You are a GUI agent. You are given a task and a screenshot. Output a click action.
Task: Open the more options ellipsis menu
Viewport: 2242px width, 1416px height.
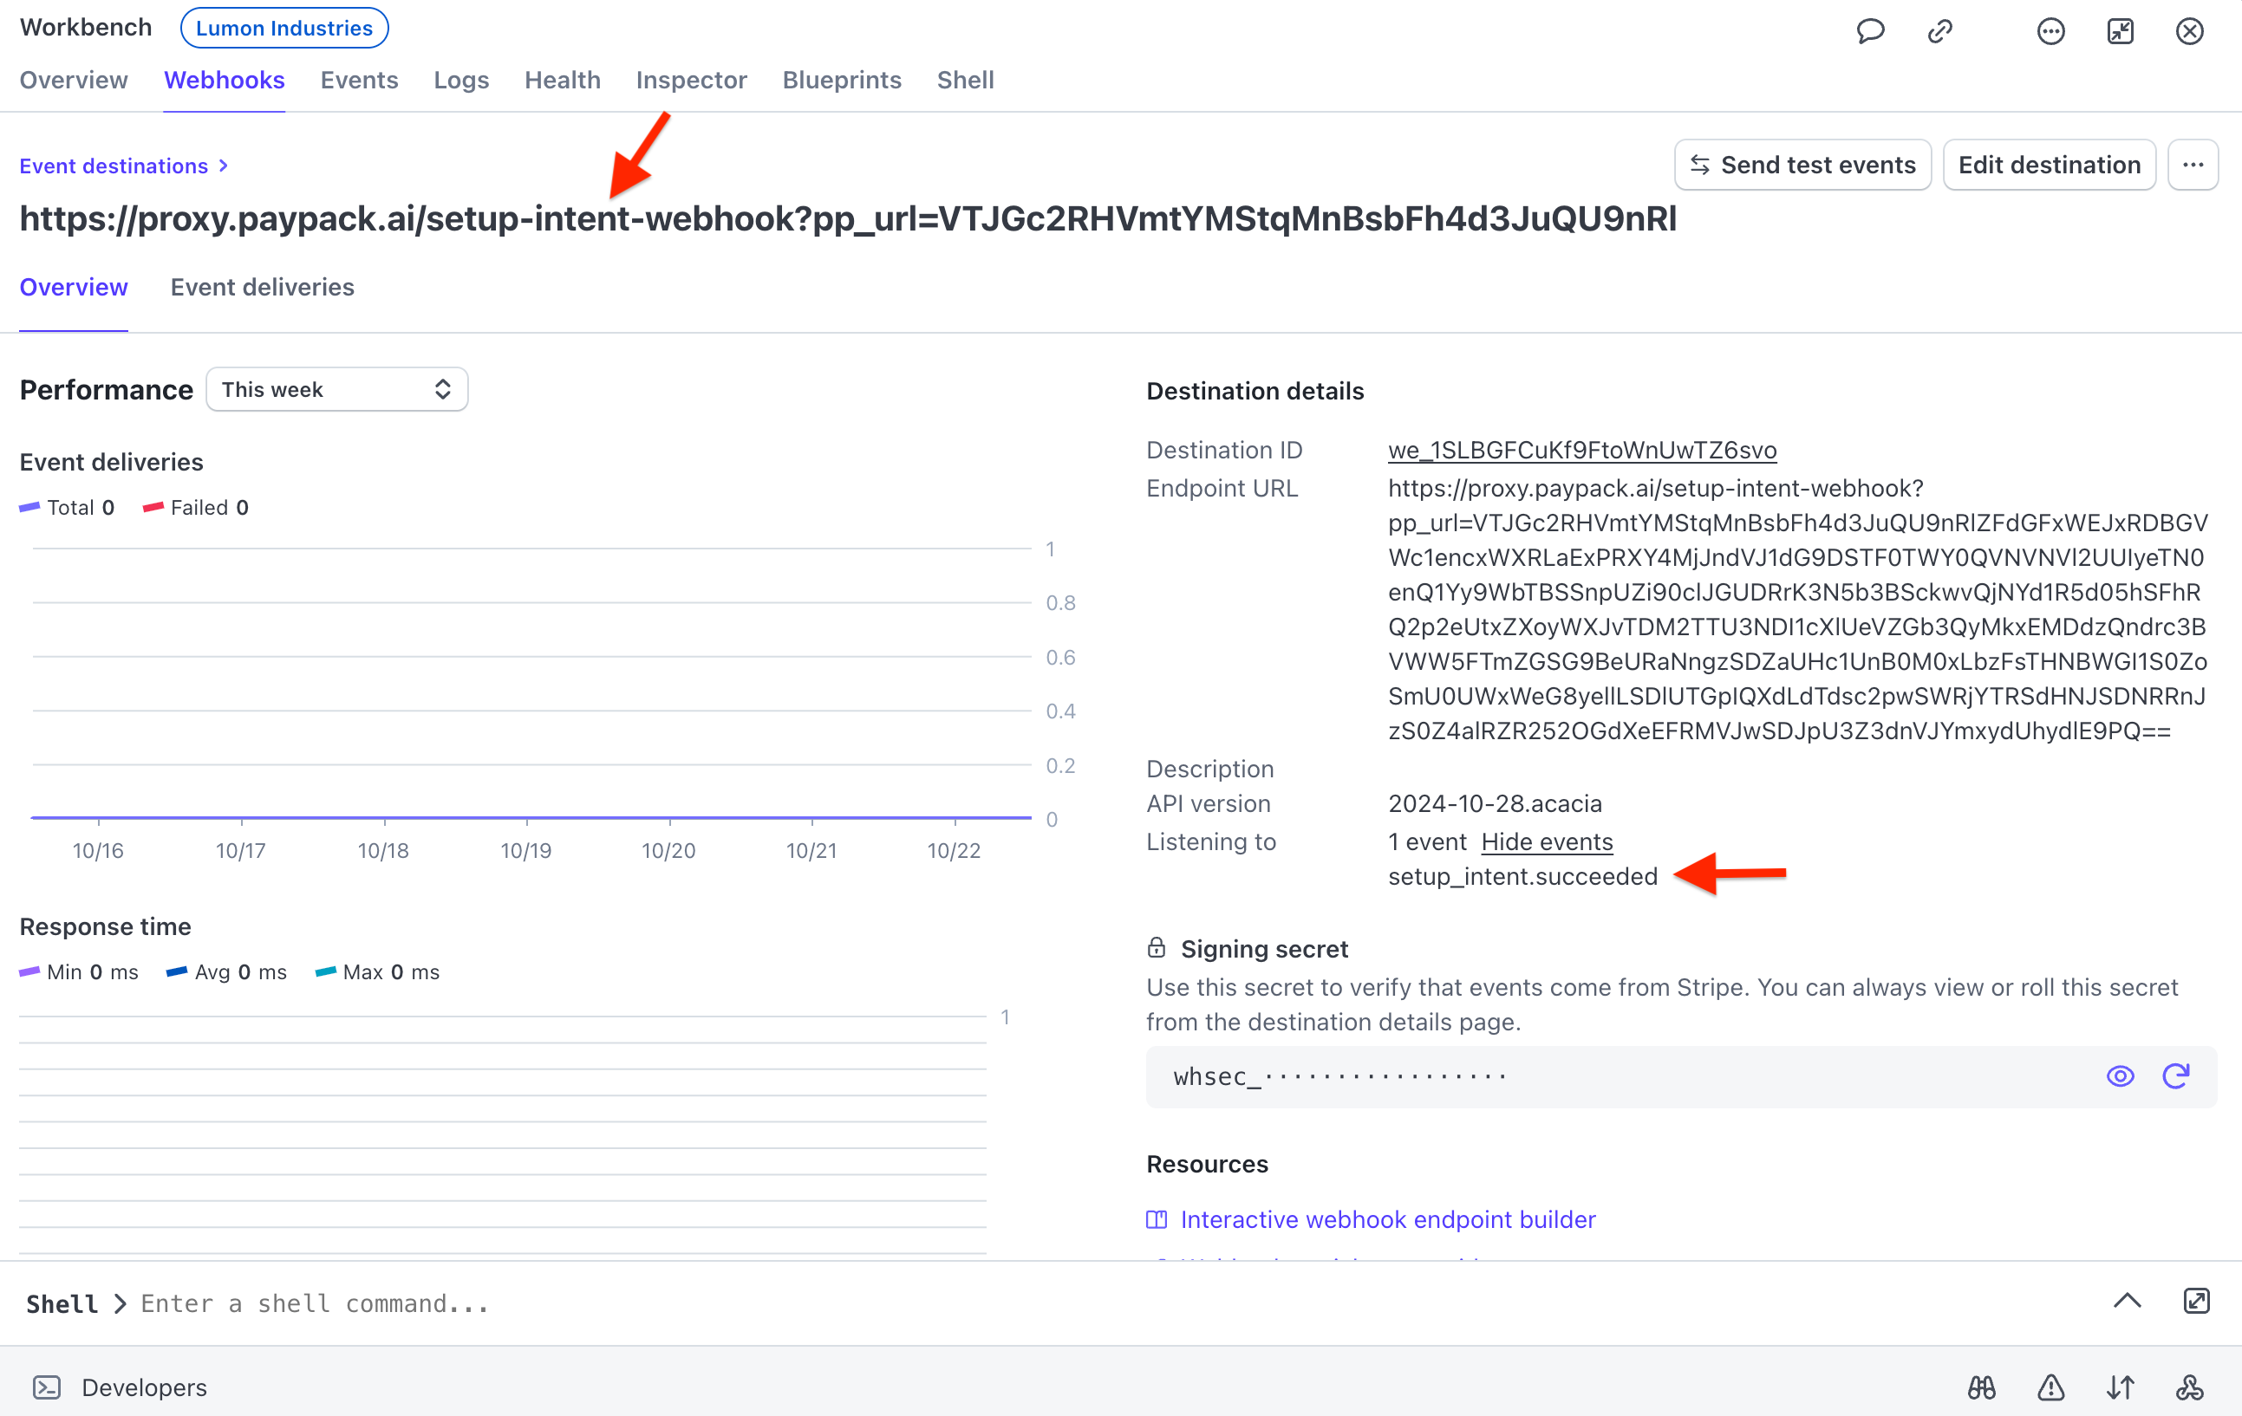[2193, 165]
